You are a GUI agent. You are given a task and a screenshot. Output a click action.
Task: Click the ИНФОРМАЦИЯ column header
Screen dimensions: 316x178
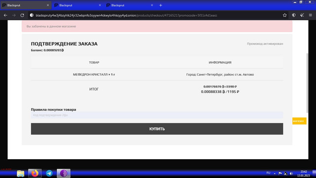(220, 62)
